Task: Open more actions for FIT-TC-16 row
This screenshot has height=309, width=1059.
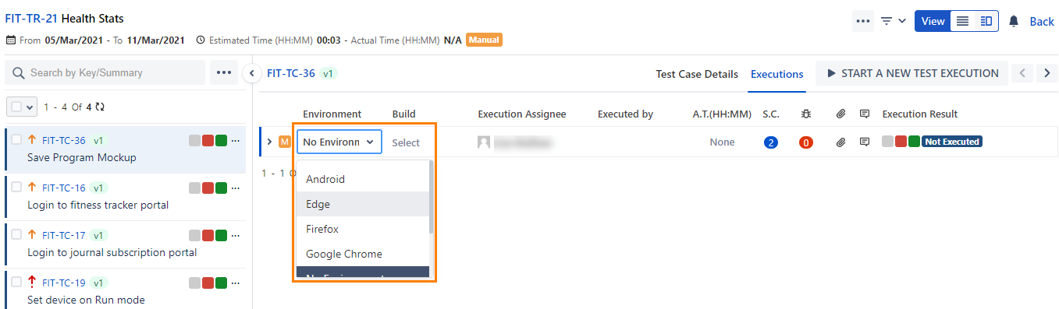Action: (236, 188)
